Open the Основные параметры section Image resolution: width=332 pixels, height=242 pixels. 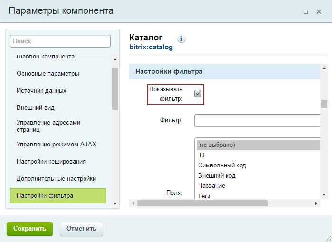tap(48, 74)
